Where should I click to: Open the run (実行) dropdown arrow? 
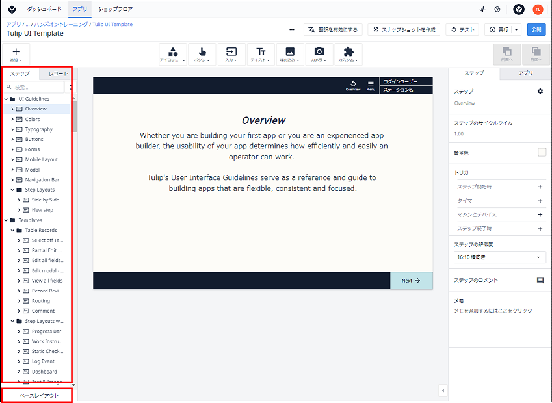coord(516,29)
